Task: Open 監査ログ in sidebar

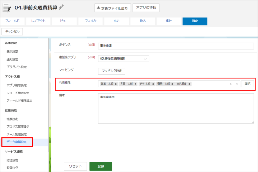Action: tap(12, 168)
